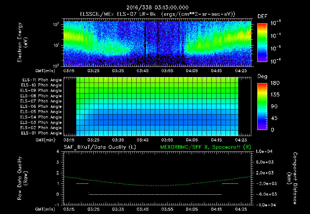The image size is (310, 214).
Task: Select the ELS-02 Pitch Angle row label
Action: (x=41, y=128)
